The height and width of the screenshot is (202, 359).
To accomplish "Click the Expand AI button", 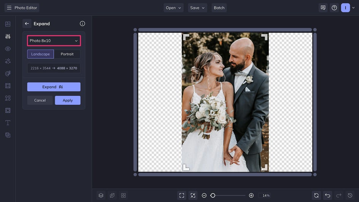I will [x=54, y=87].
